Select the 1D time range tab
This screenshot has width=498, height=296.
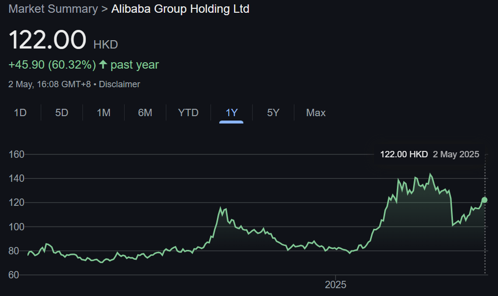(20, 113)
